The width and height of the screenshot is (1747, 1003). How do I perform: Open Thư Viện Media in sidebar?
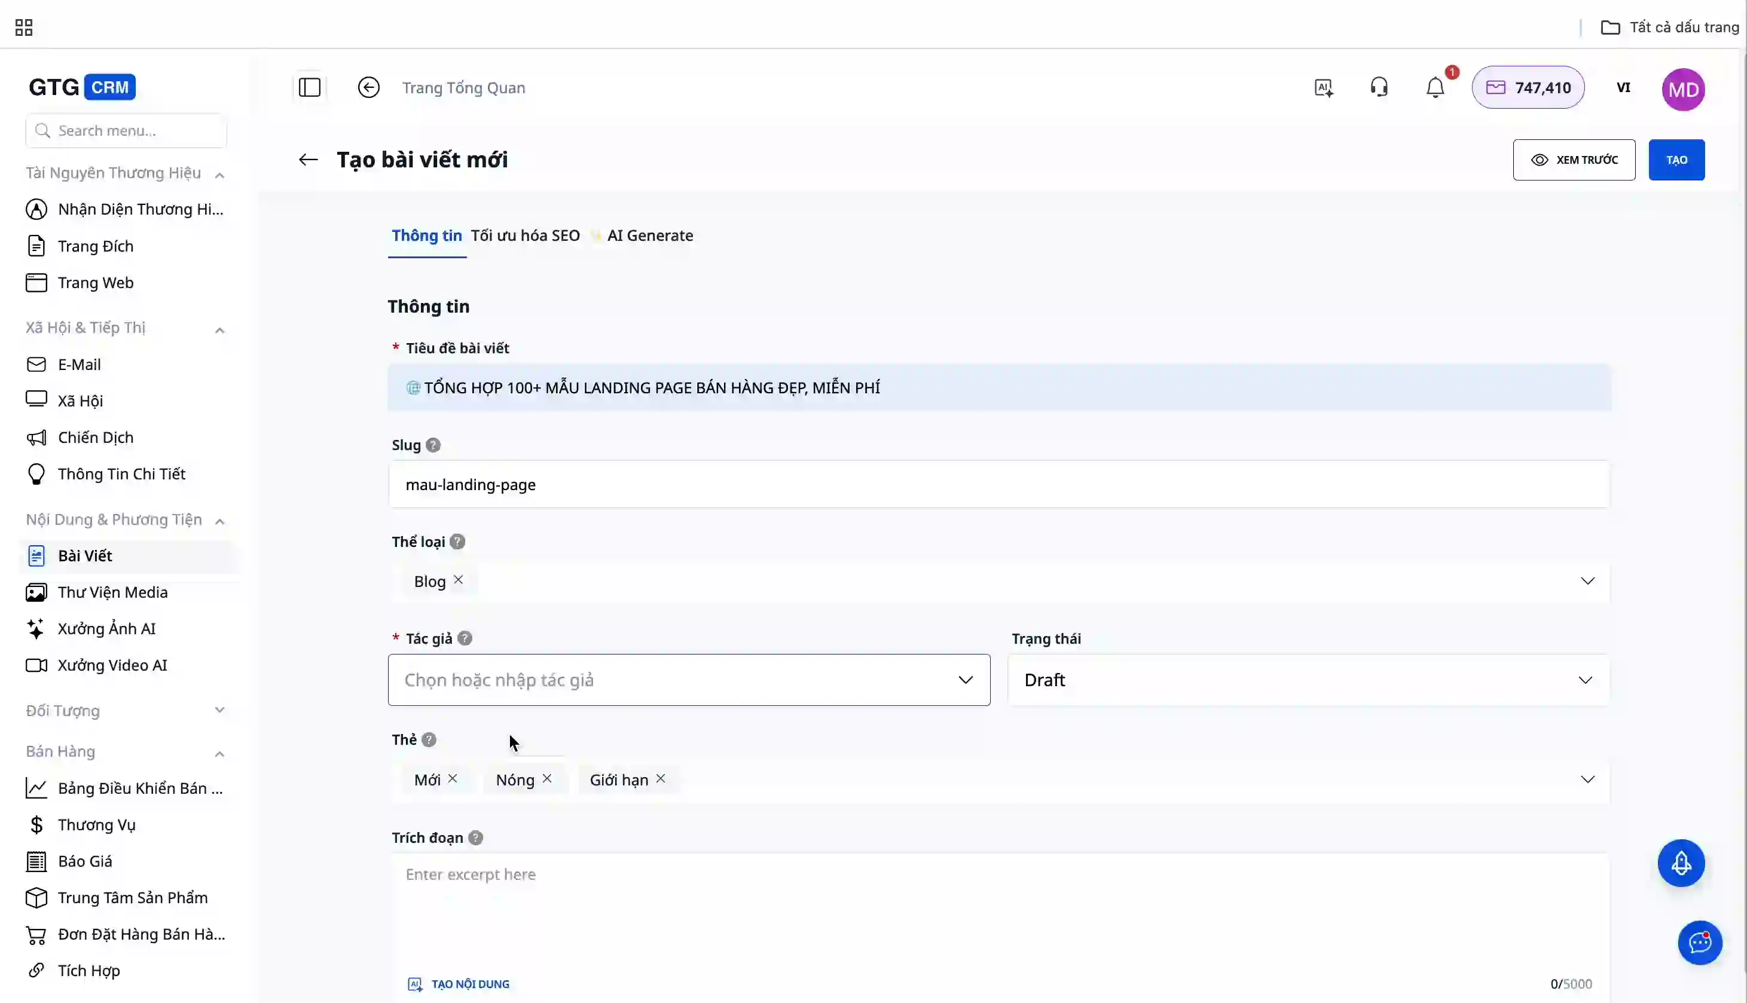112,592
